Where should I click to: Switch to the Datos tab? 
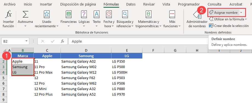tap(131, 4)
